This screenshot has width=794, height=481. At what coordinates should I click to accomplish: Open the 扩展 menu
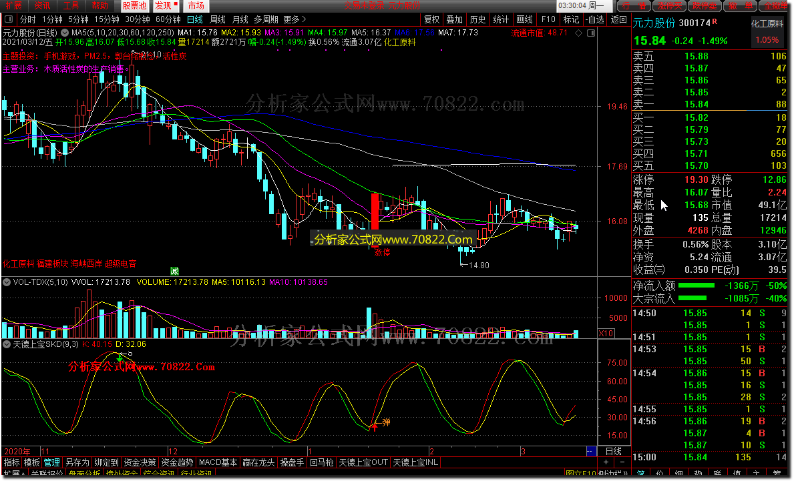[x=14, y=5]
